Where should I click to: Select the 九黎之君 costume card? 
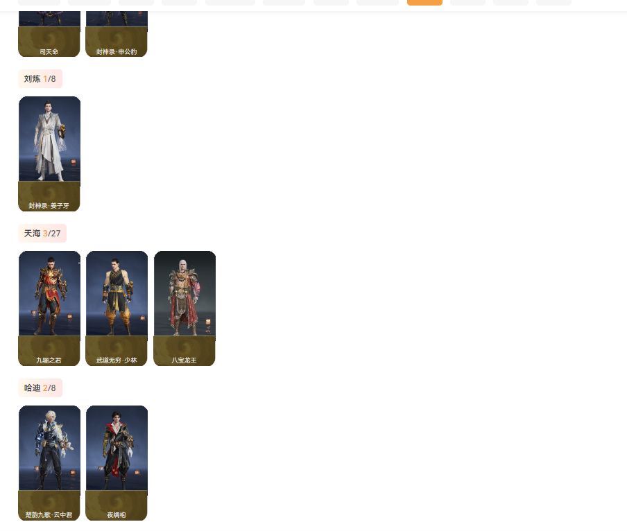(49, 308)
